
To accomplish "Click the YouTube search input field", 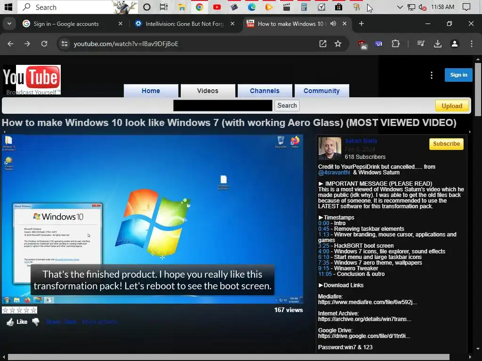I will [223, 106].
